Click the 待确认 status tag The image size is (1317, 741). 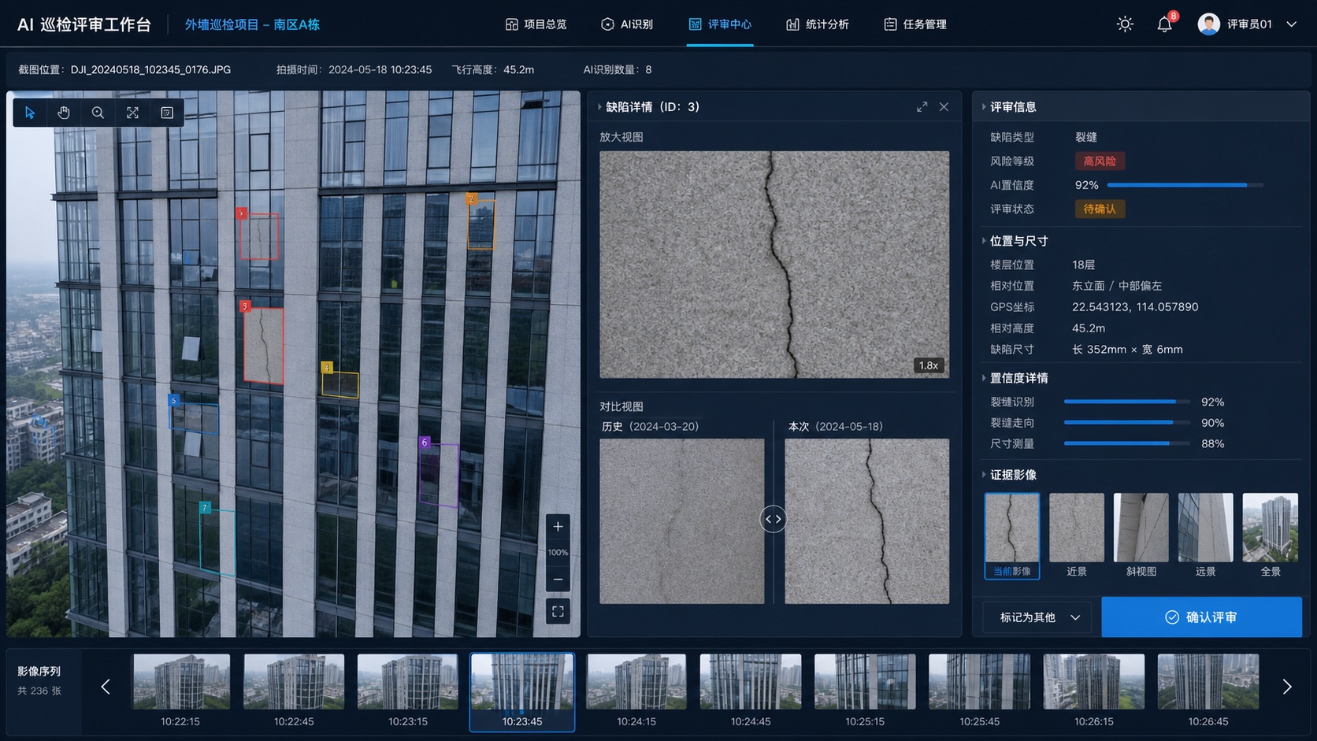pos(1100,209)
